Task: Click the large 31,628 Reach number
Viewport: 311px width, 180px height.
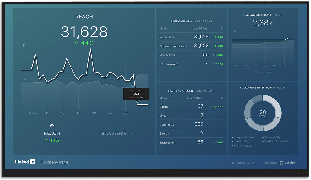Action: coord(84,32)
